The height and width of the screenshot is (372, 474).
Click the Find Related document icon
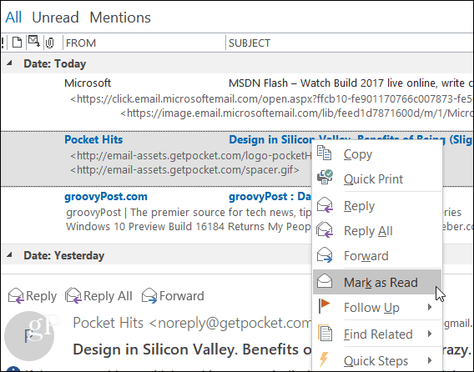coord(325,333)
